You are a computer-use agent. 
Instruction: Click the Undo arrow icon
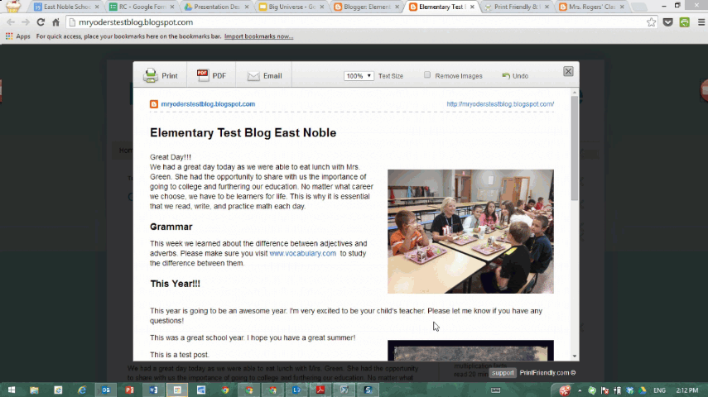tap(506, 76)
